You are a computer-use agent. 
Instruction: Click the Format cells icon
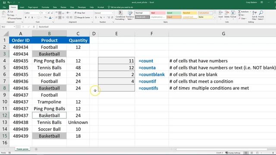click(x=233, y=13)
